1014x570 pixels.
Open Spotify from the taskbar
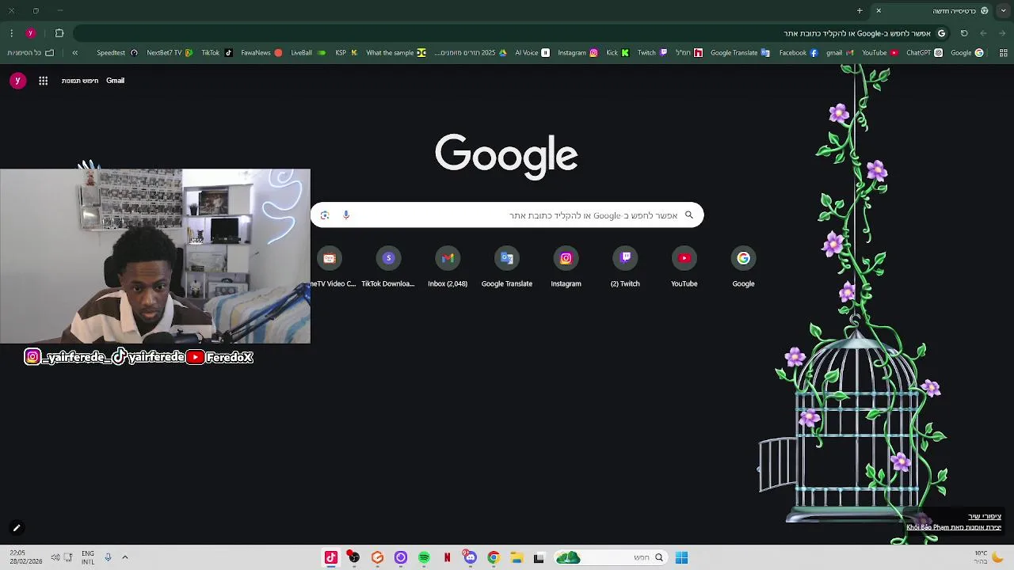pyautogui.click(x=424, y=557)
